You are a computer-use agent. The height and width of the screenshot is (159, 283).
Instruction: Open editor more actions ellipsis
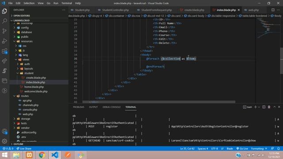[x=279, y=10]
